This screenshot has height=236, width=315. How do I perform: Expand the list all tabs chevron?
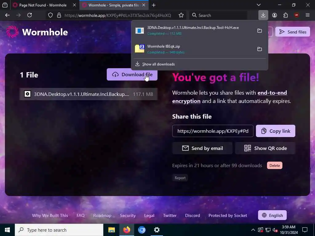coord(259,5)
